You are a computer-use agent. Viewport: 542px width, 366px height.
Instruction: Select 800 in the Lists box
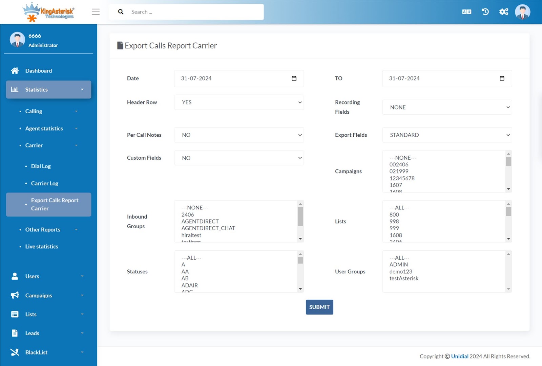click(394, 214)
